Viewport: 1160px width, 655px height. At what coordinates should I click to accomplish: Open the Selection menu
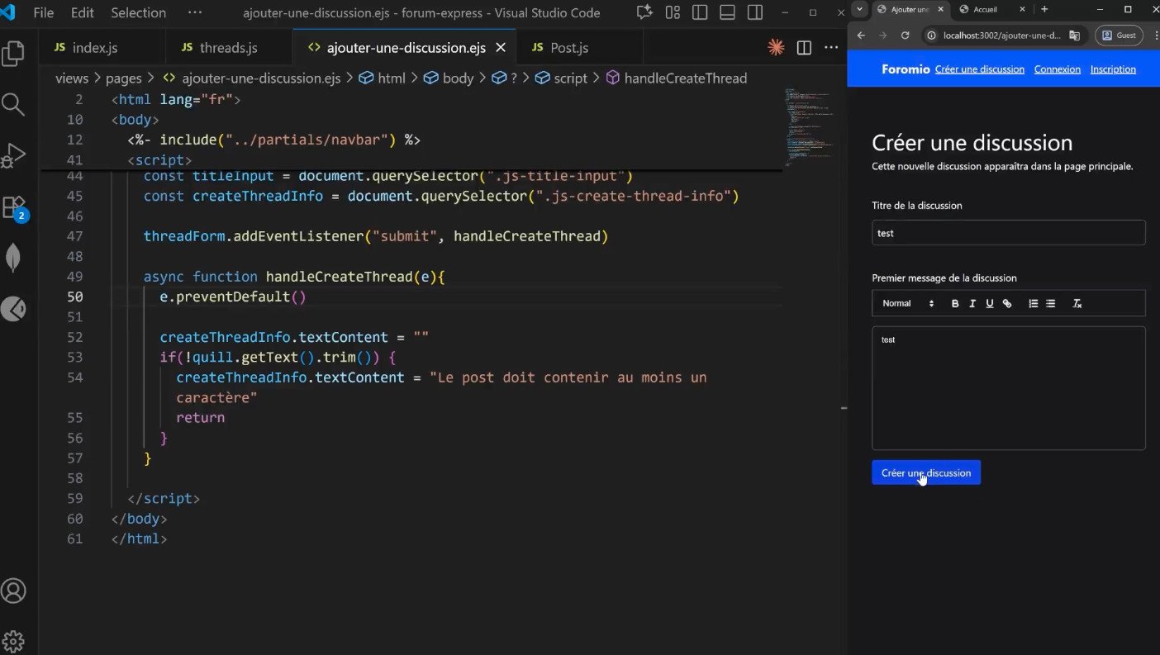(138, 13)
